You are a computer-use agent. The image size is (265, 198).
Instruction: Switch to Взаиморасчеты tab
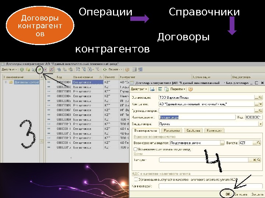pos(146,131)
